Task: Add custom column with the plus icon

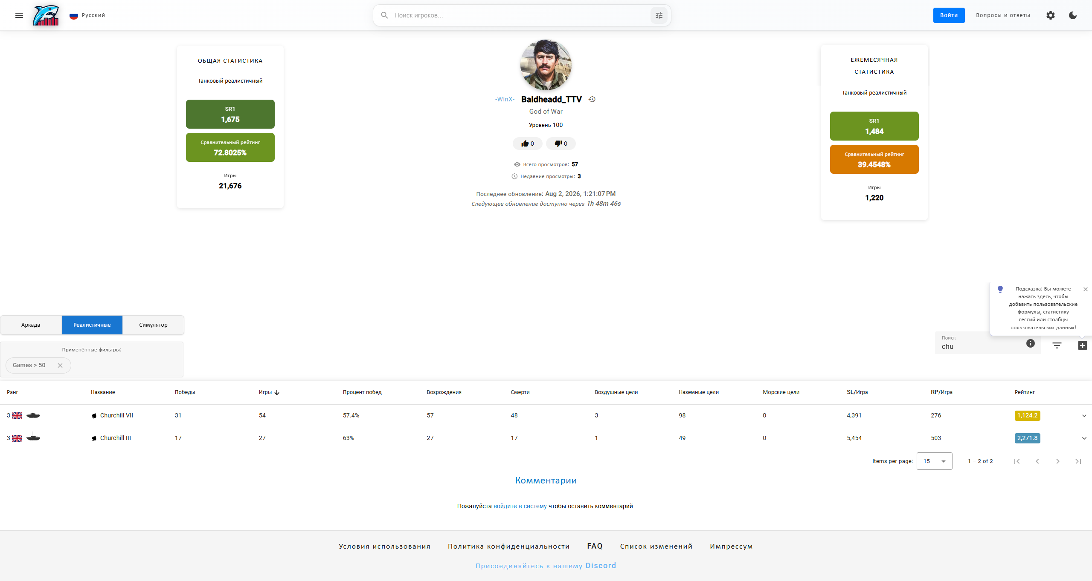Action: [x=1083, y=345]
